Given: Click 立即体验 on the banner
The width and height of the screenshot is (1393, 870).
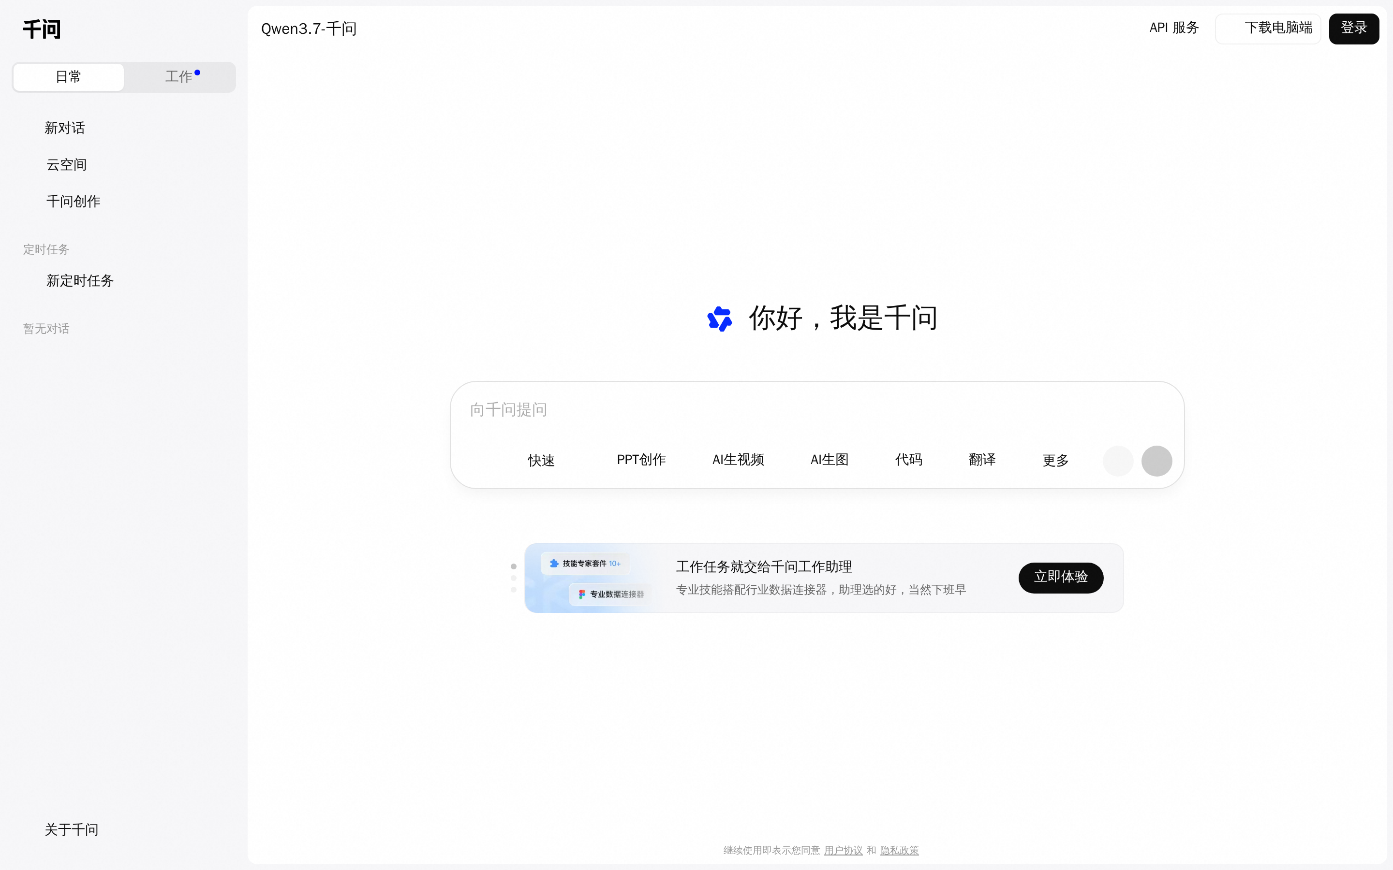Looking at the screenshot, I should pyautogui.click(x=1060, y=577).
